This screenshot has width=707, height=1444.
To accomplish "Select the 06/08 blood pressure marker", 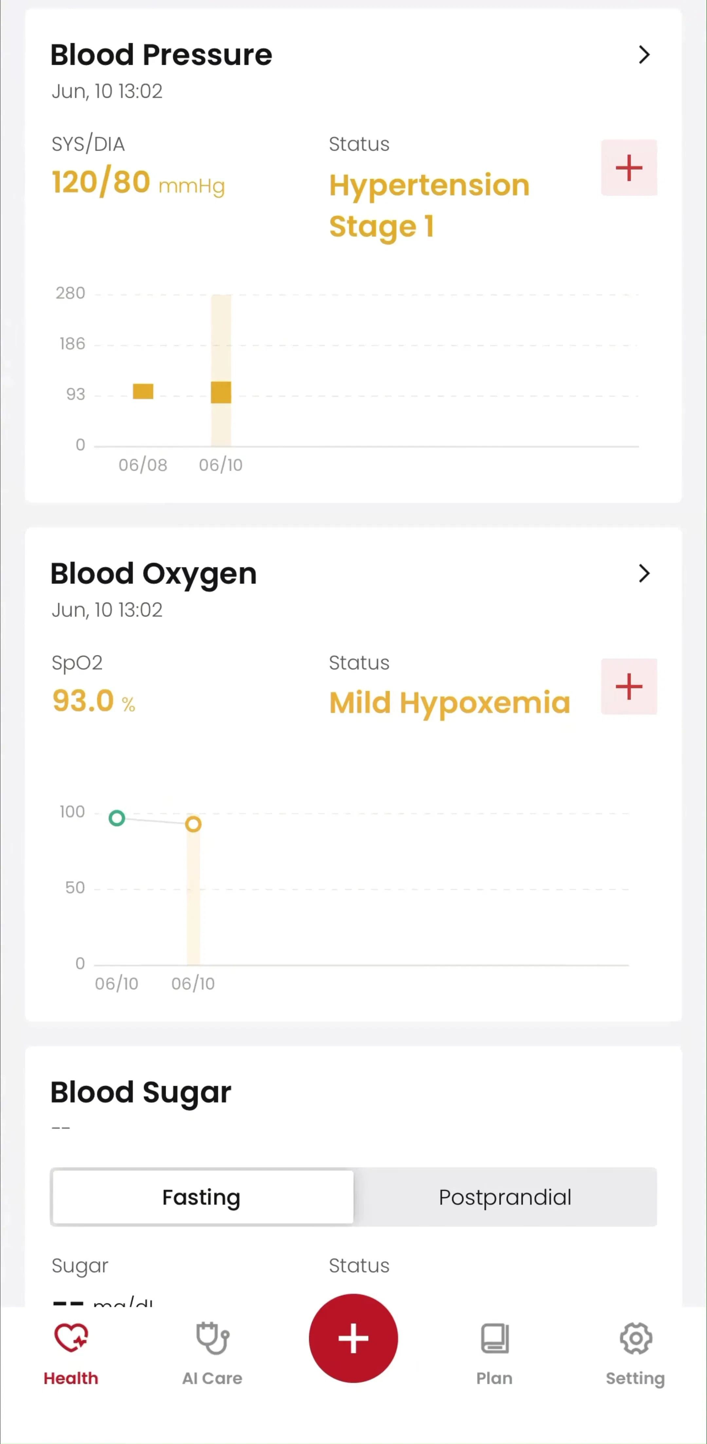I will tap(143, 391).
